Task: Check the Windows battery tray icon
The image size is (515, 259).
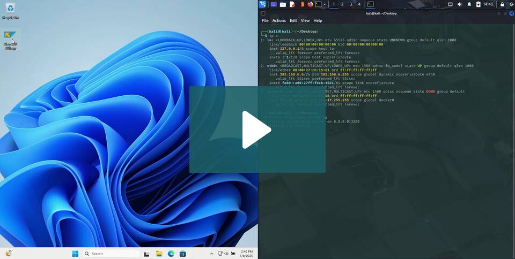Action: tap(233, 254)
